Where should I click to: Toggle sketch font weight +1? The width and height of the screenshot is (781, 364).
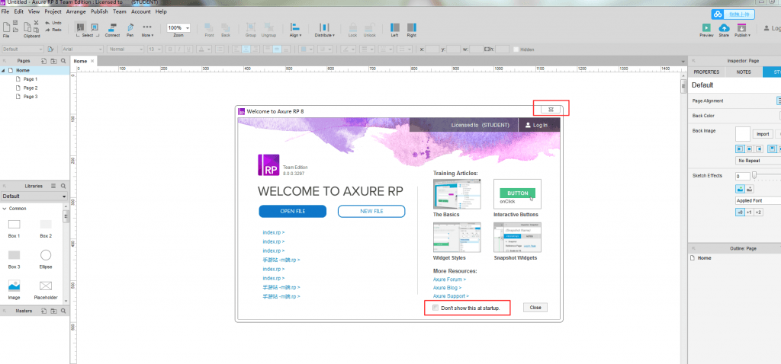click(749, 212)
